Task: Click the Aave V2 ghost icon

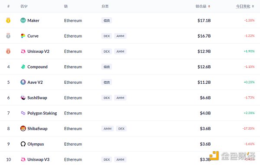Action: [23, 82]
